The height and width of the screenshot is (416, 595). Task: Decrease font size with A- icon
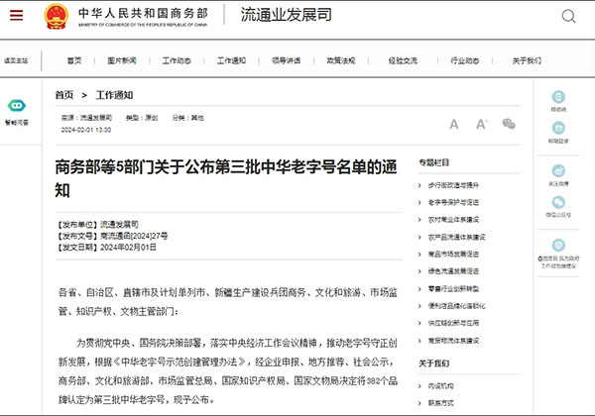tap(454, 124)
